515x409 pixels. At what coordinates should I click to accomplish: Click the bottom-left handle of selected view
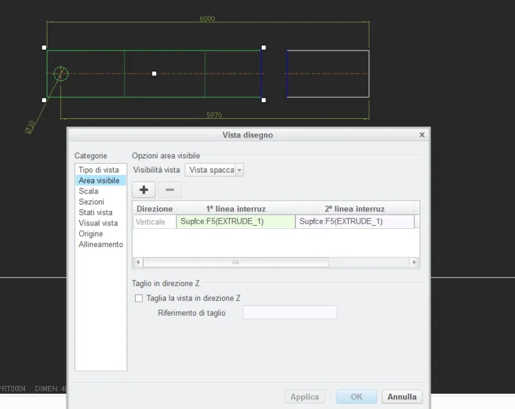pyautogui.click(x=44, y=100)
